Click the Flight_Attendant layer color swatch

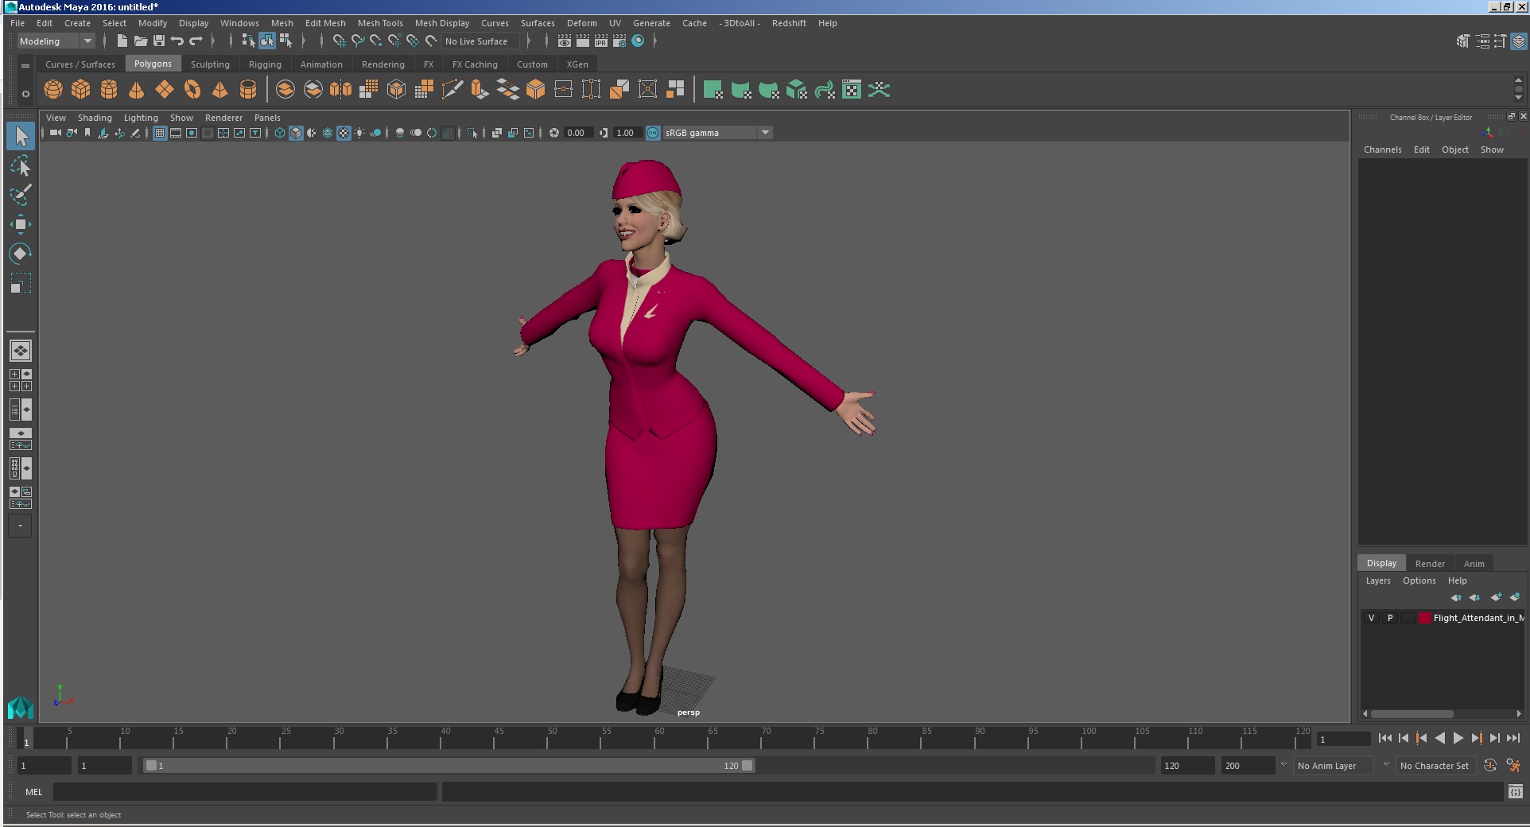1425,618
